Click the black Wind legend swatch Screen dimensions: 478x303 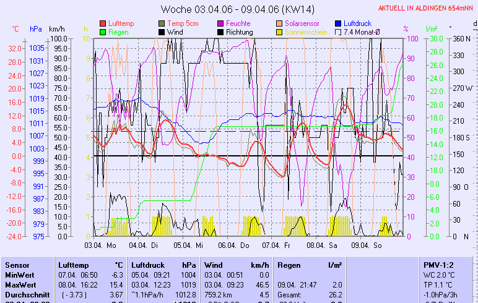162,32
